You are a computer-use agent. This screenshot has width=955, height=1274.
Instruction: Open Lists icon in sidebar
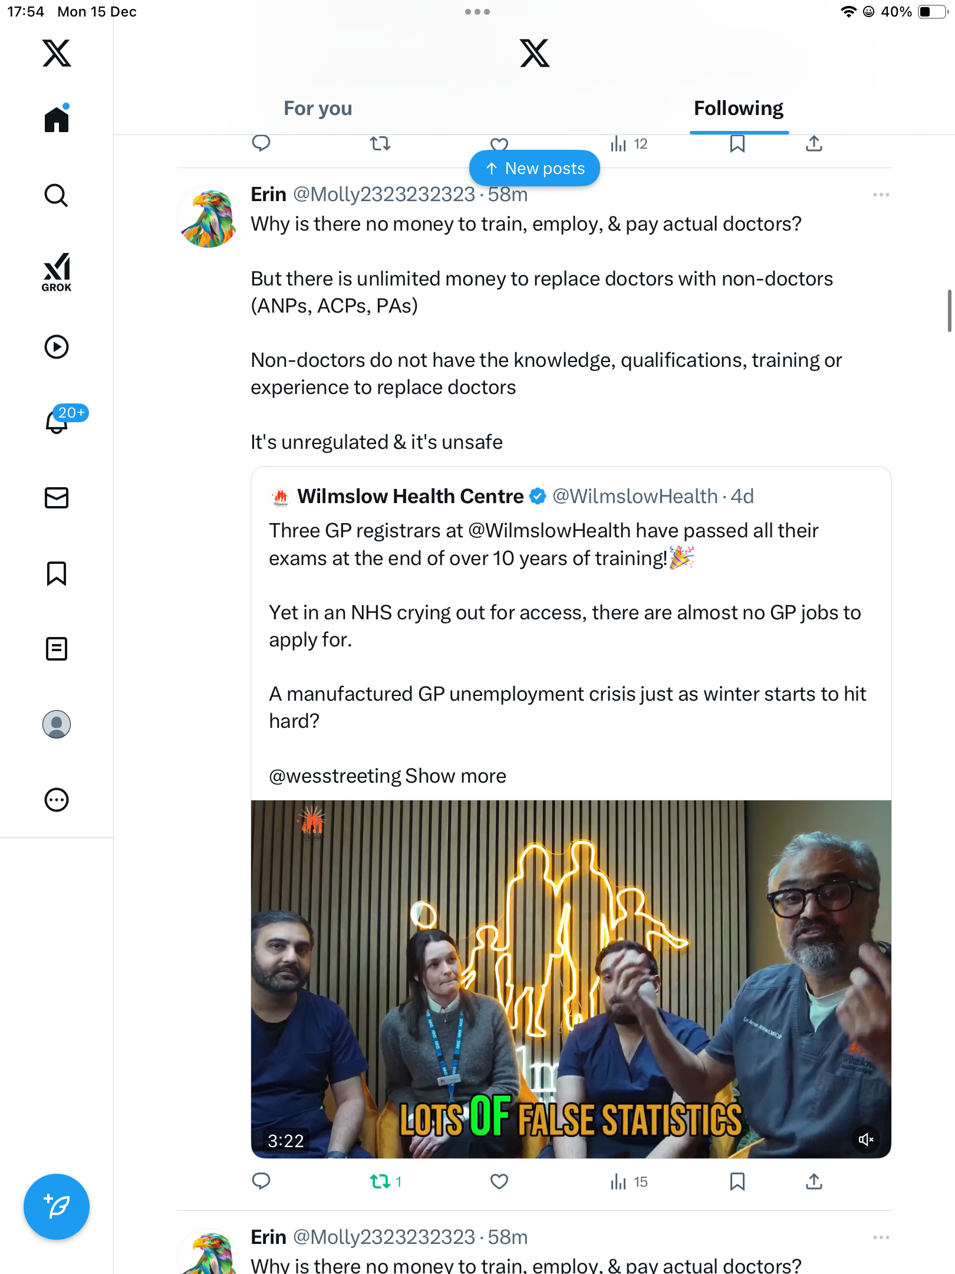(57, 649)
